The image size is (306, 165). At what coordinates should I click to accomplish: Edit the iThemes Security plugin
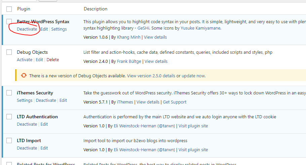point(63,100)
